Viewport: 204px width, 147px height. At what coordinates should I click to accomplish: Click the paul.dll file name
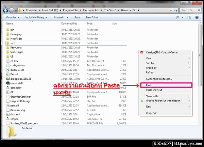[15, 105]
